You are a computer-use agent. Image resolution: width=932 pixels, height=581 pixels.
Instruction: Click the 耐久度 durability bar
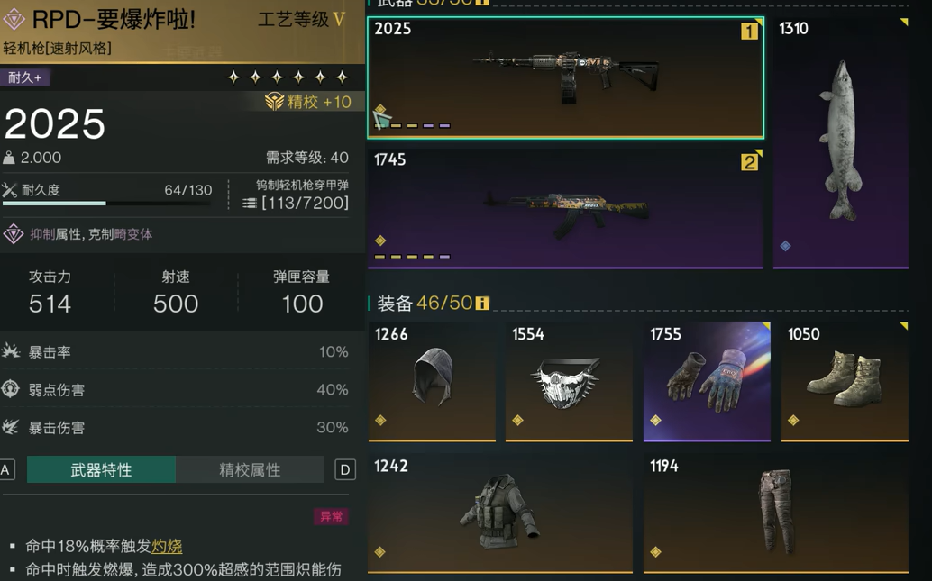point(107,204)
